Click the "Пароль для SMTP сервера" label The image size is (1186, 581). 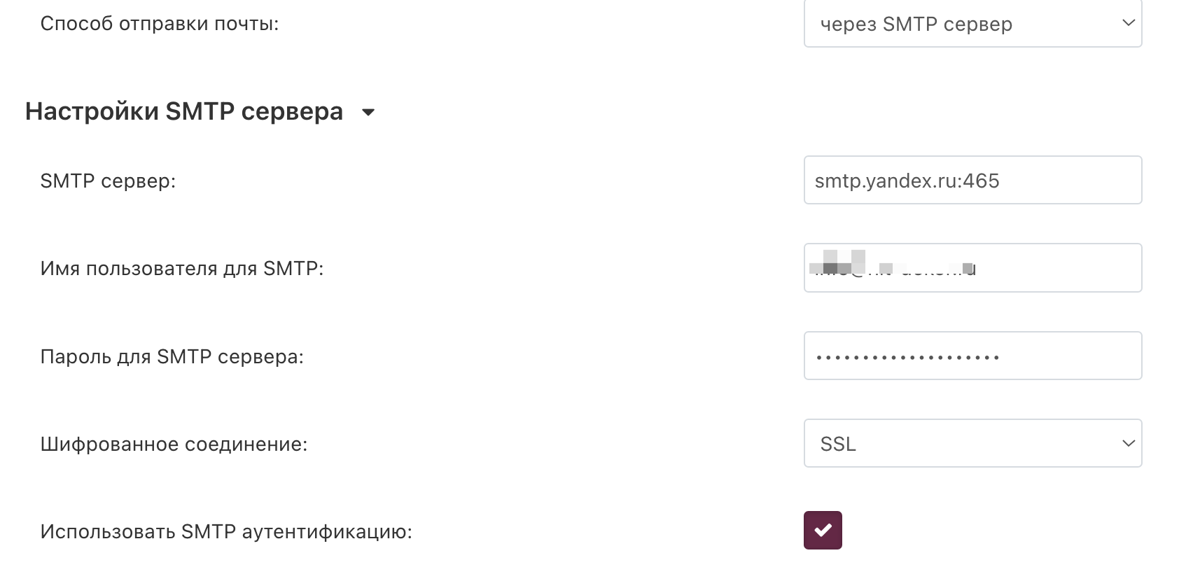pos(172,357)
